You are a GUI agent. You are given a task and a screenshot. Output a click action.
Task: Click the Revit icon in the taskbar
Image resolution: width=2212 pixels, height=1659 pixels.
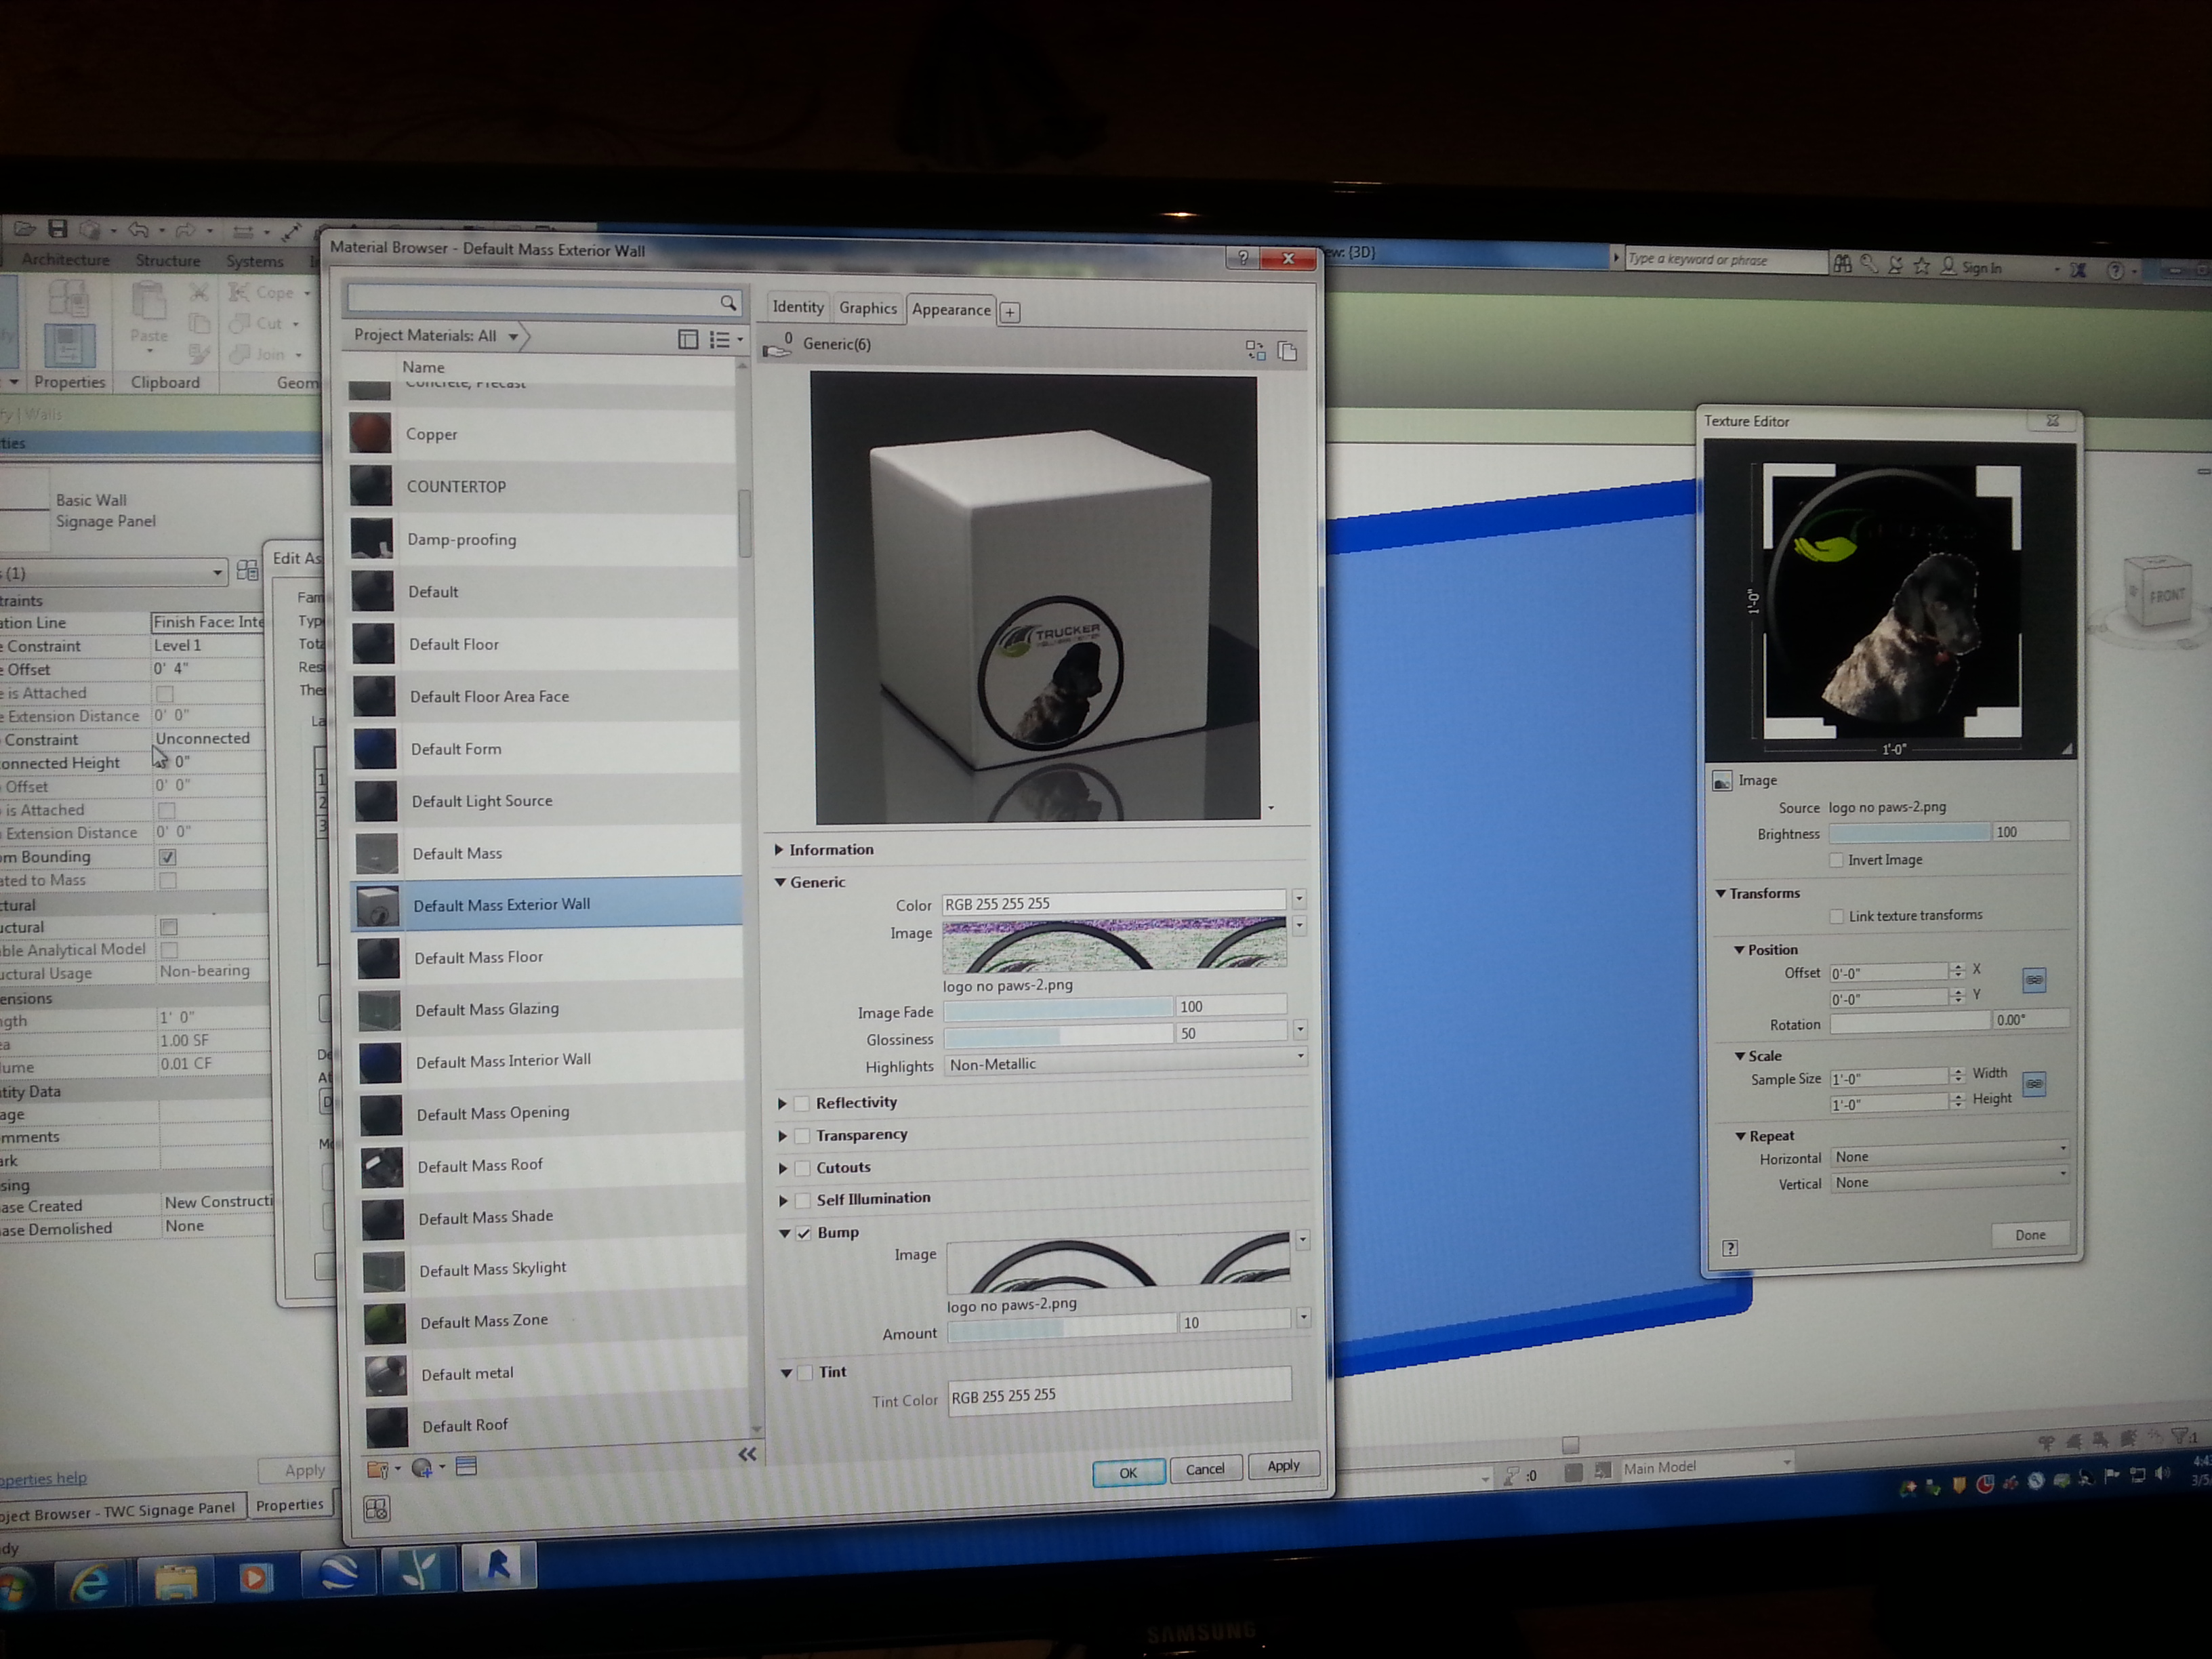click(498, 1566)
